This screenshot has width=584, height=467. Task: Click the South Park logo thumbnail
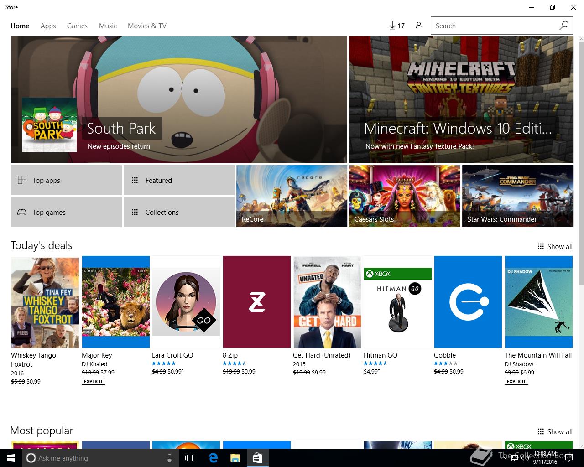[49, 125]
